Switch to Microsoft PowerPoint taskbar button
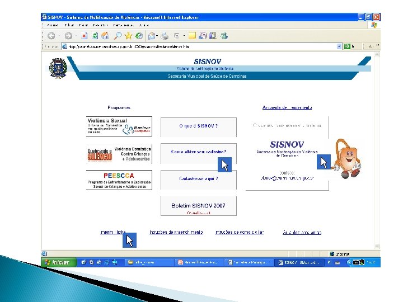The image size is (403, 302). tap(200, 262)
